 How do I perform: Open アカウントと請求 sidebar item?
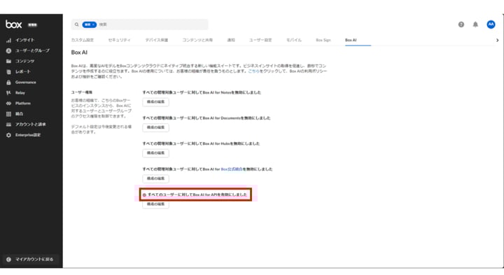pyautogui.click(x=26, y=125)
